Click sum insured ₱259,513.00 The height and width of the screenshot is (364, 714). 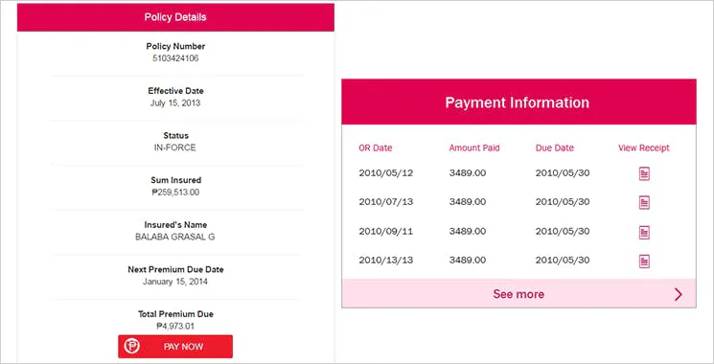click(175, 192)
